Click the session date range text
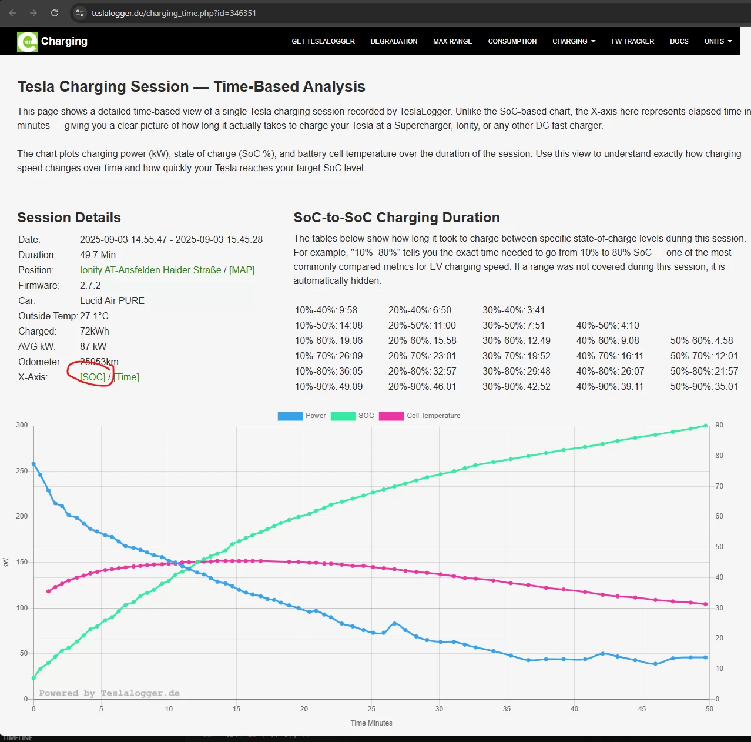Screen dimensions: 751x742 [171, 239]
